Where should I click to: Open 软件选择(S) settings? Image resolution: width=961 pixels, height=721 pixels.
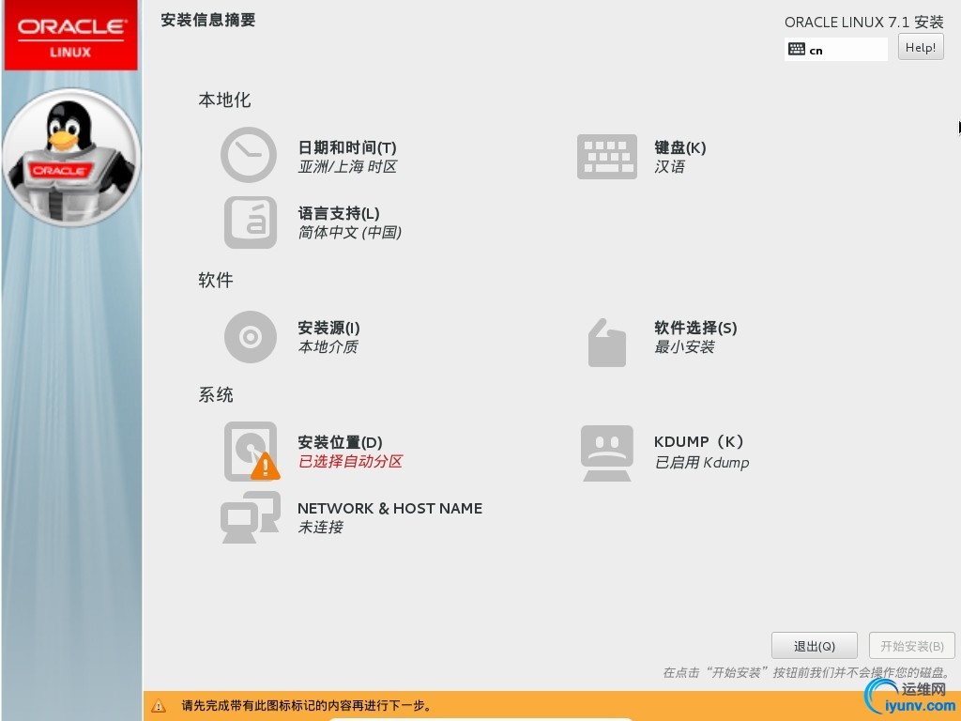point(695,328)
